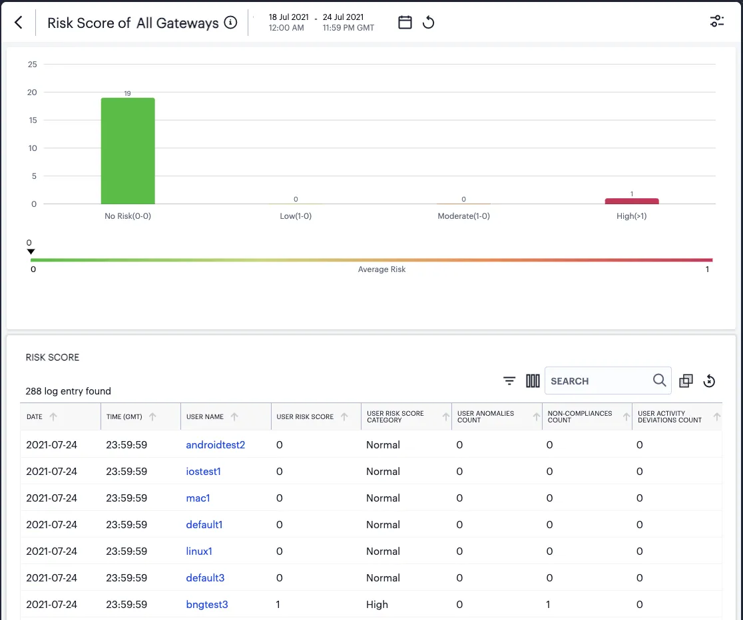Click the end date 24 Jul 2021

click(x=343, y=17)
